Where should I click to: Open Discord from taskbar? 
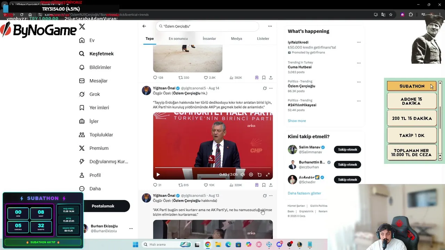[279, 244]
